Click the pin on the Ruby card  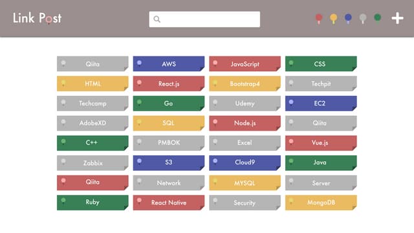click(x=63, y=201)
